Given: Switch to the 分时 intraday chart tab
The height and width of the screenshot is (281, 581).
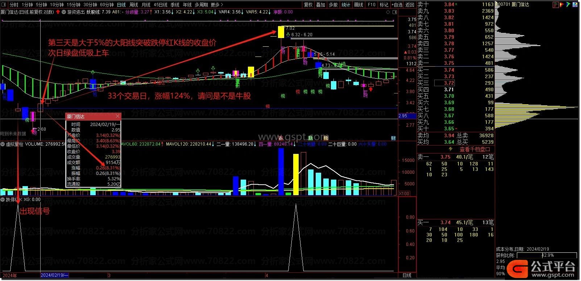Looking at the screenshot, I should click(14, 5).
